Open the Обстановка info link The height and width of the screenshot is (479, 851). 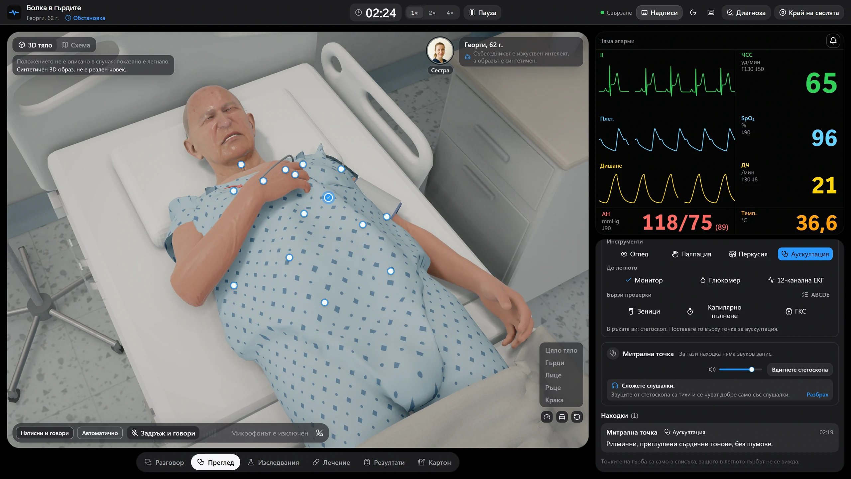85,18
